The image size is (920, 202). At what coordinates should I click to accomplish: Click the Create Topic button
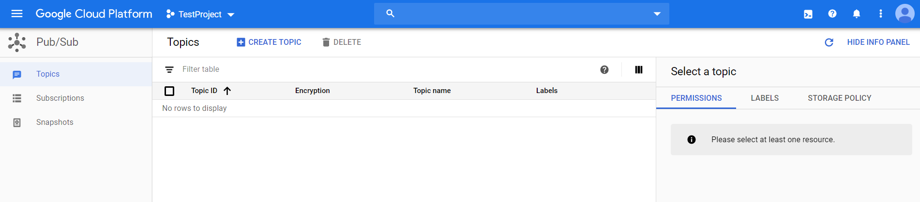tap(269, 42)
